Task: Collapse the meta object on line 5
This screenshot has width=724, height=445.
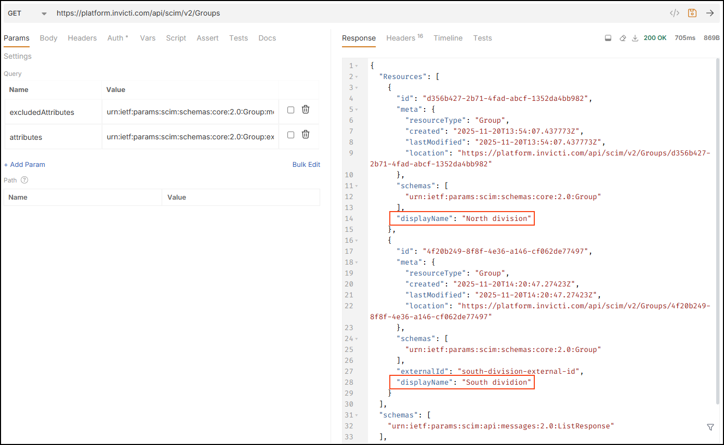Action: [357, 110]
